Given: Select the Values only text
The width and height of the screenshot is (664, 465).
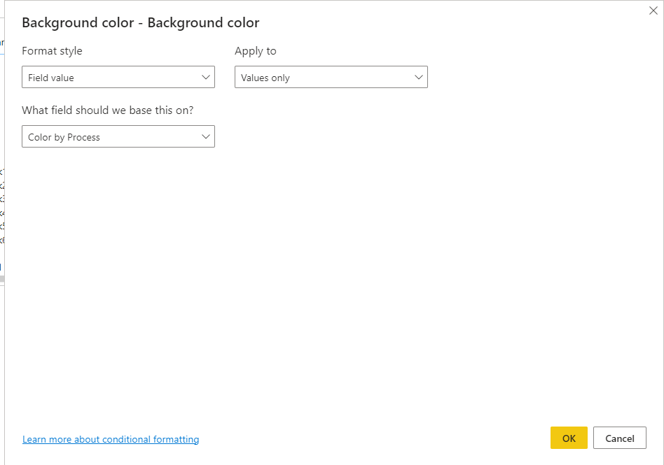Looking at the screenshot, I should coord(265,78).
